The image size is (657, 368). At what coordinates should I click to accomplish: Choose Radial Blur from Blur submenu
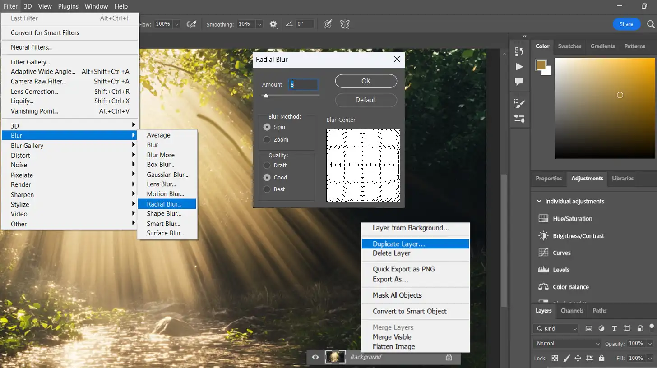click(167, 204)
